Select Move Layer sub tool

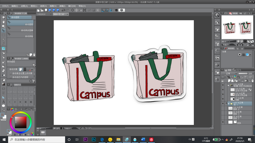point(20,23)
